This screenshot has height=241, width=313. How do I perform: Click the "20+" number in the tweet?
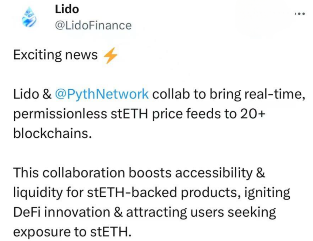(x=254, y=114)
